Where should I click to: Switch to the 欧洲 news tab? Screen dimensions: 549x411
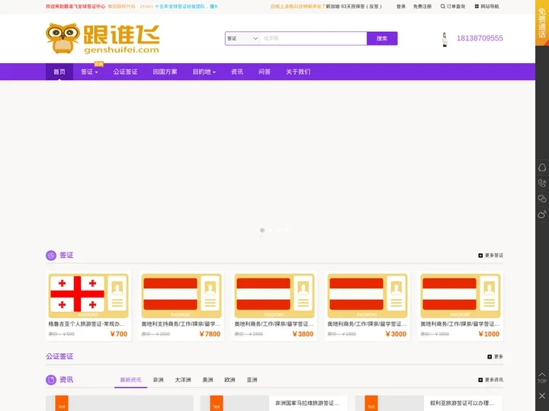tap(230, 380)
